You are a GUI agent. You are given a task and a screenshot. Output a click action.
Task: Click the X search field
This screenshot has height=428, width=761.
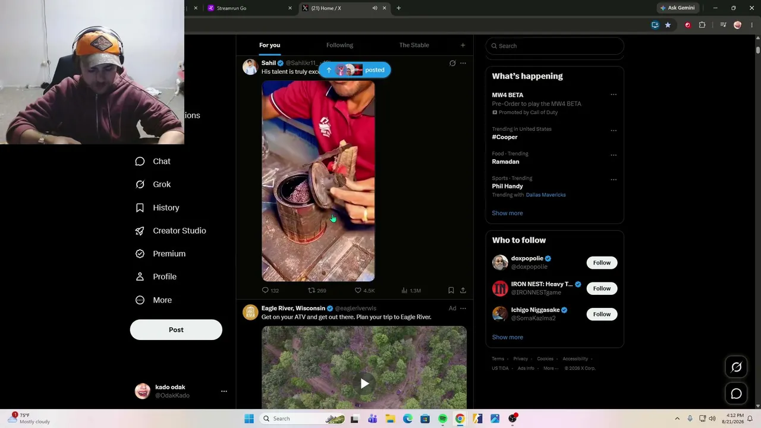click(x=555, y=46)
